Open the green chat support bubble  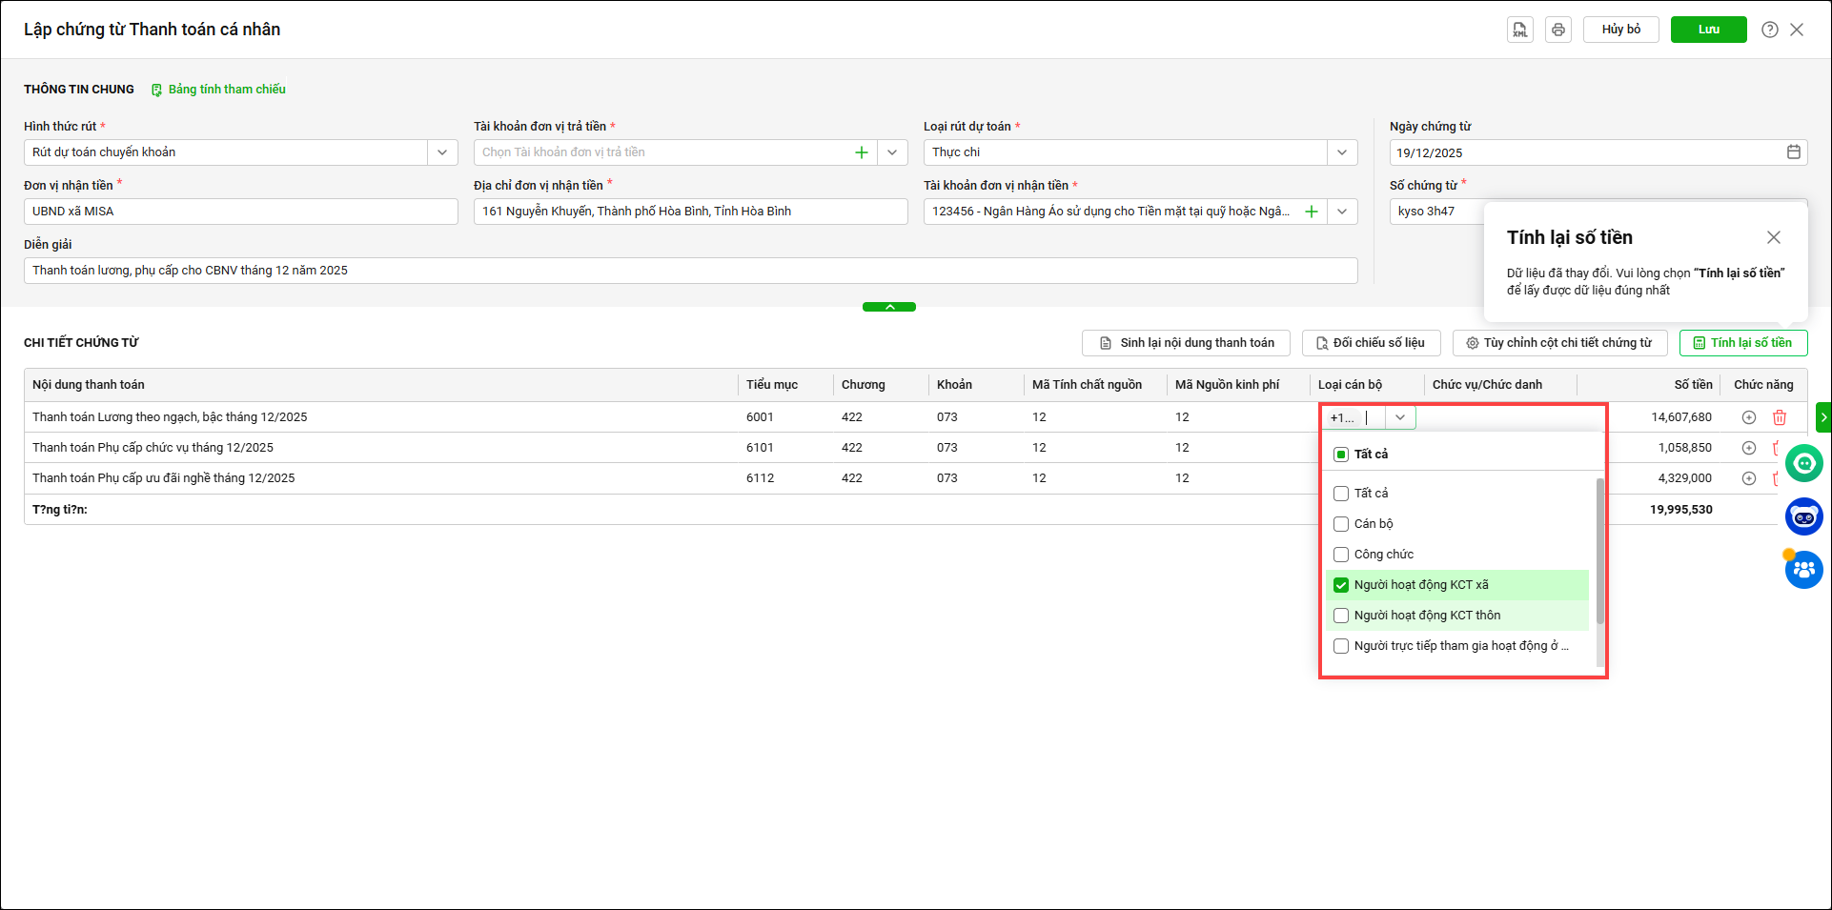coord(1803,463)
